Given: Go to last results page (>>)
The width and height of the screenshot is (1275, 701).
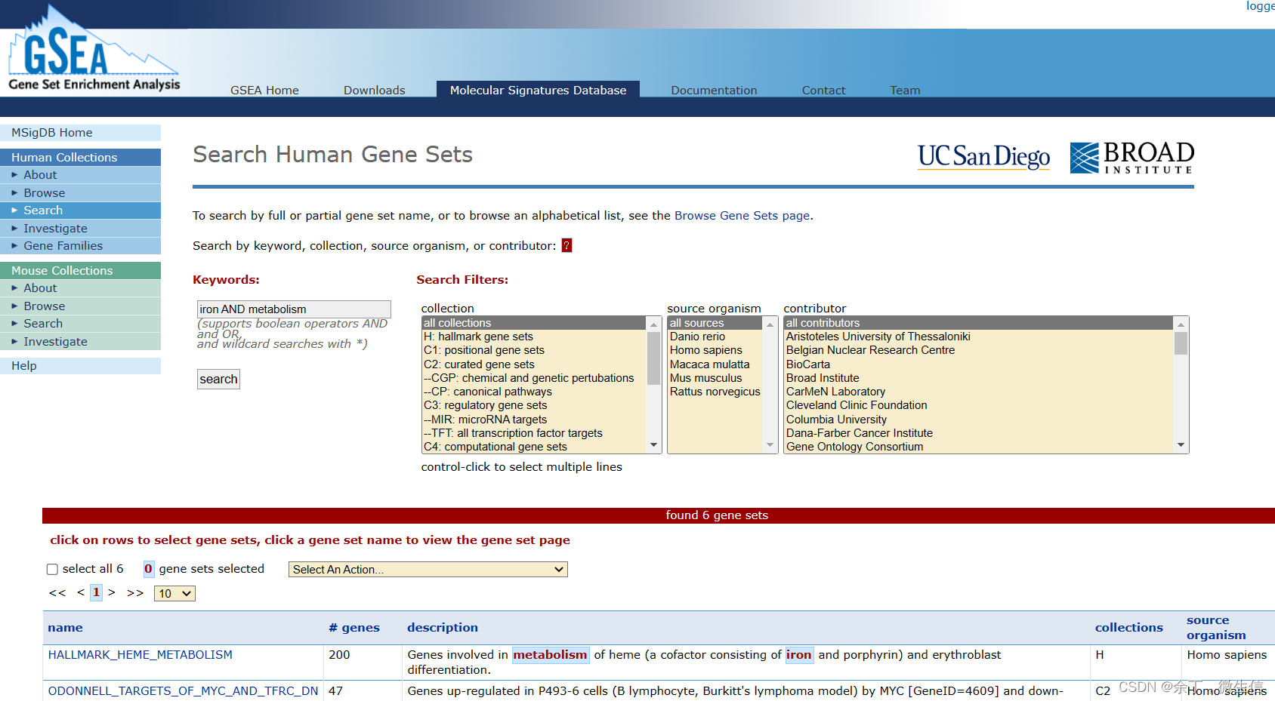Looking at the screenshot, I should click(135, 593).
